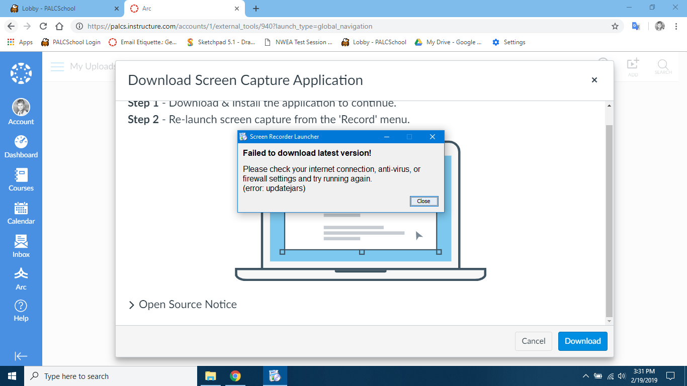
Task: Open the Lobby - PALCSchool bookmark
Action: tap(374, 42)
